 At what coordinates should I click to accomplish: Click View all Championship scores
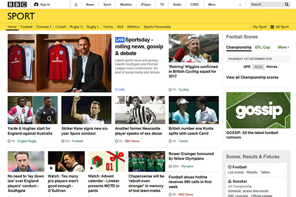tap(252, 77)
